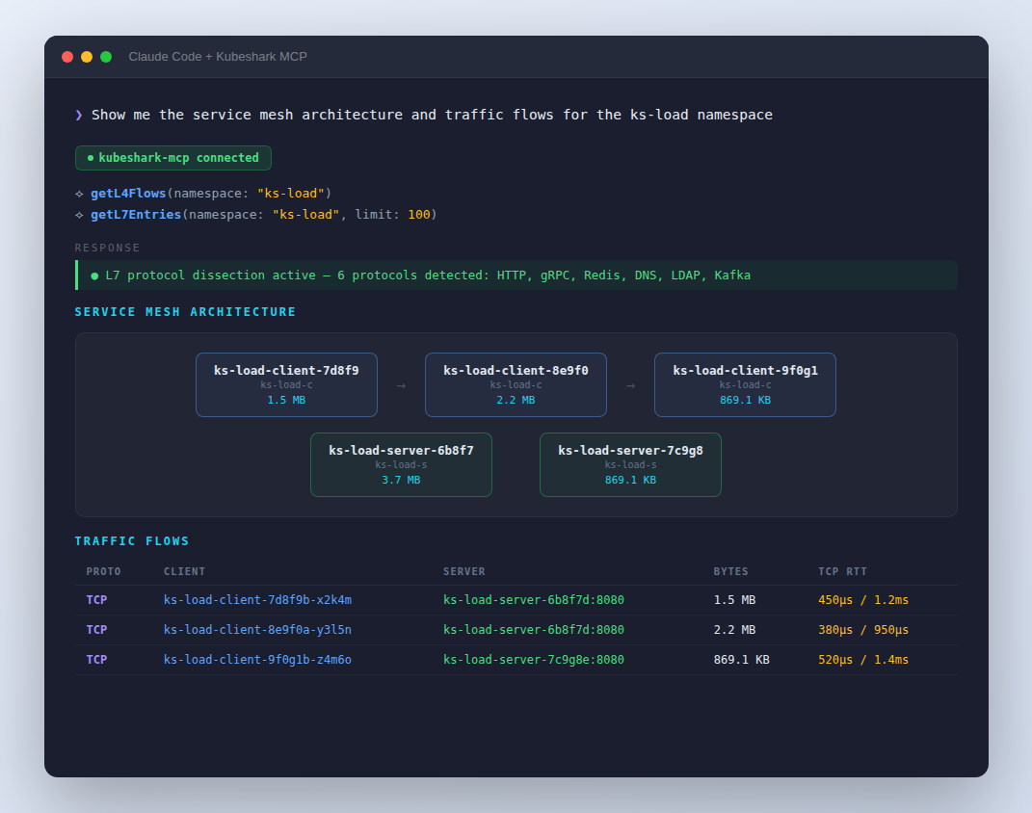Switch to the TRAFFIC FLOWS section header
1032x813 pixels.
point(132,540)
